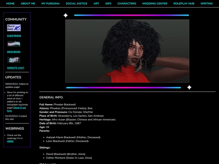Image resolution: width=219 pixels, height=164 pixels.
Task: Click the Guest book badge icon
Action: click(14, 28)
